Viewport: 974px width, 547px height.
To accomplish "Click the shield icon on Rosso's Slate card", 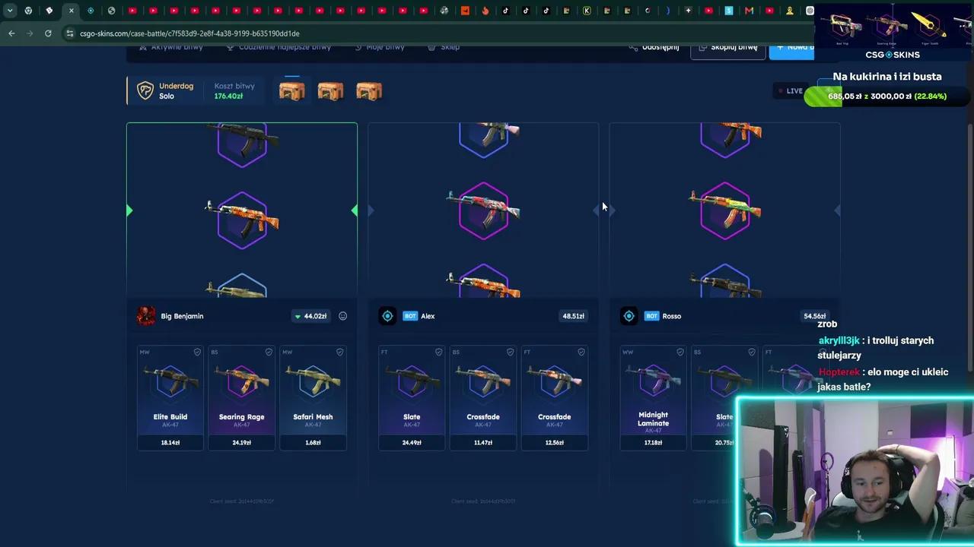I will click(x=751, y=352).
